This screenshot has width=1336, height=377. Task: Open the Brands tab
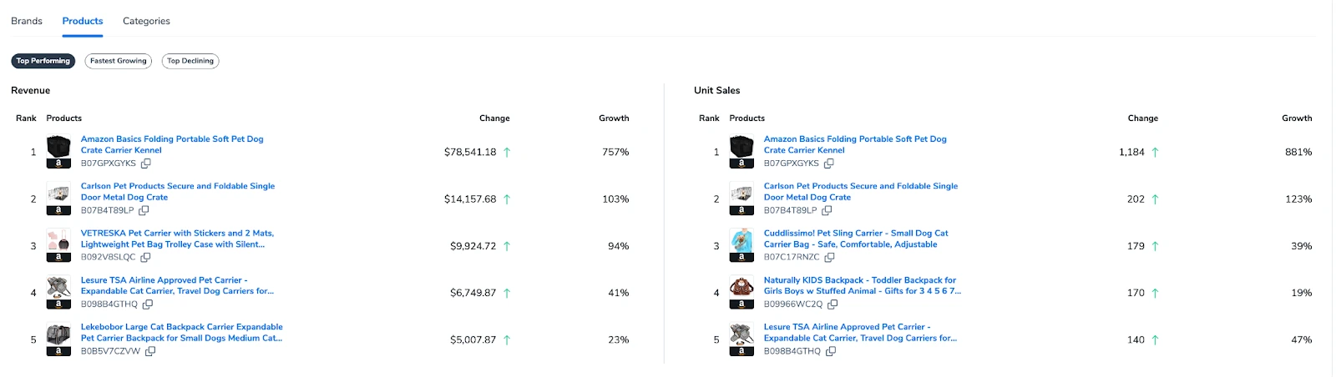tap(27, 21)
